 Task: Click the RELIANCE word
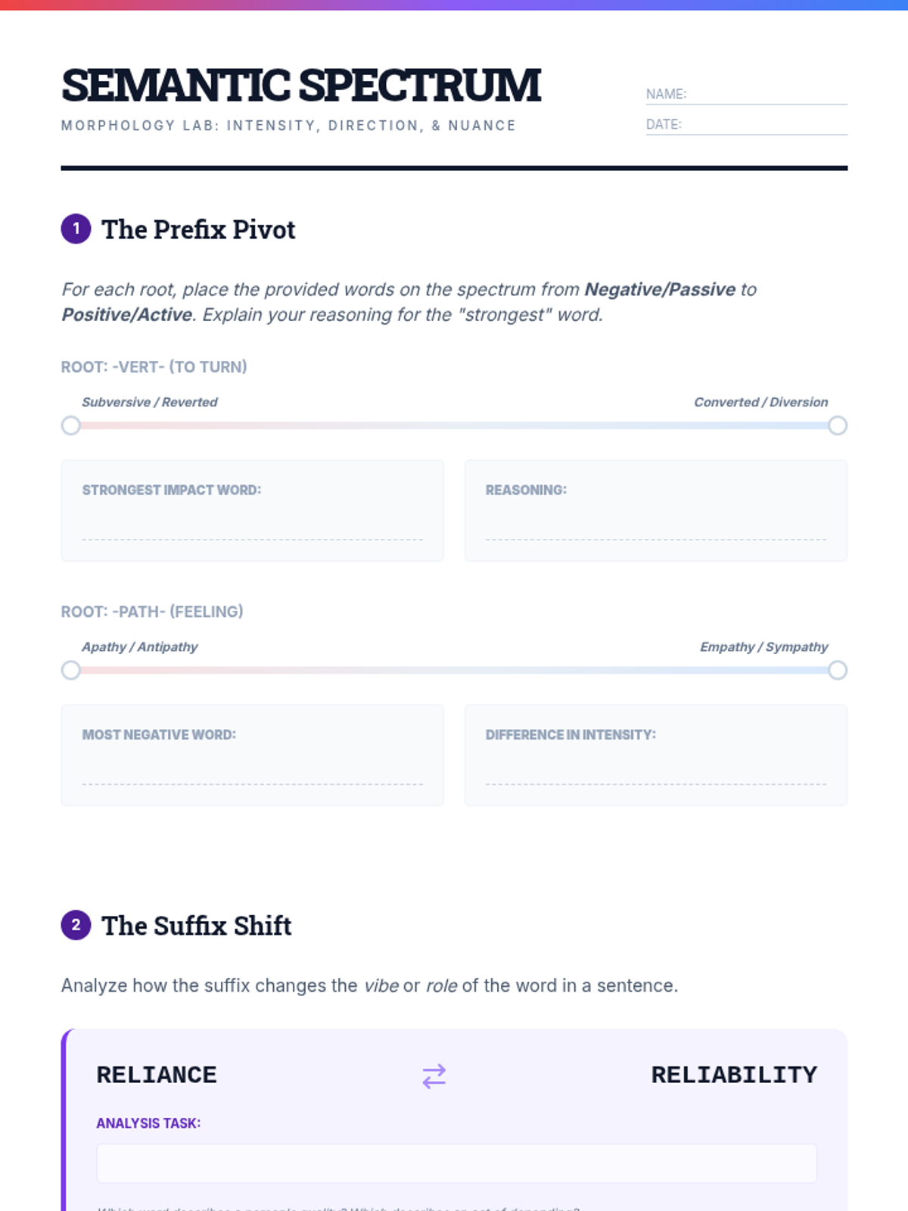(157, 1075)
